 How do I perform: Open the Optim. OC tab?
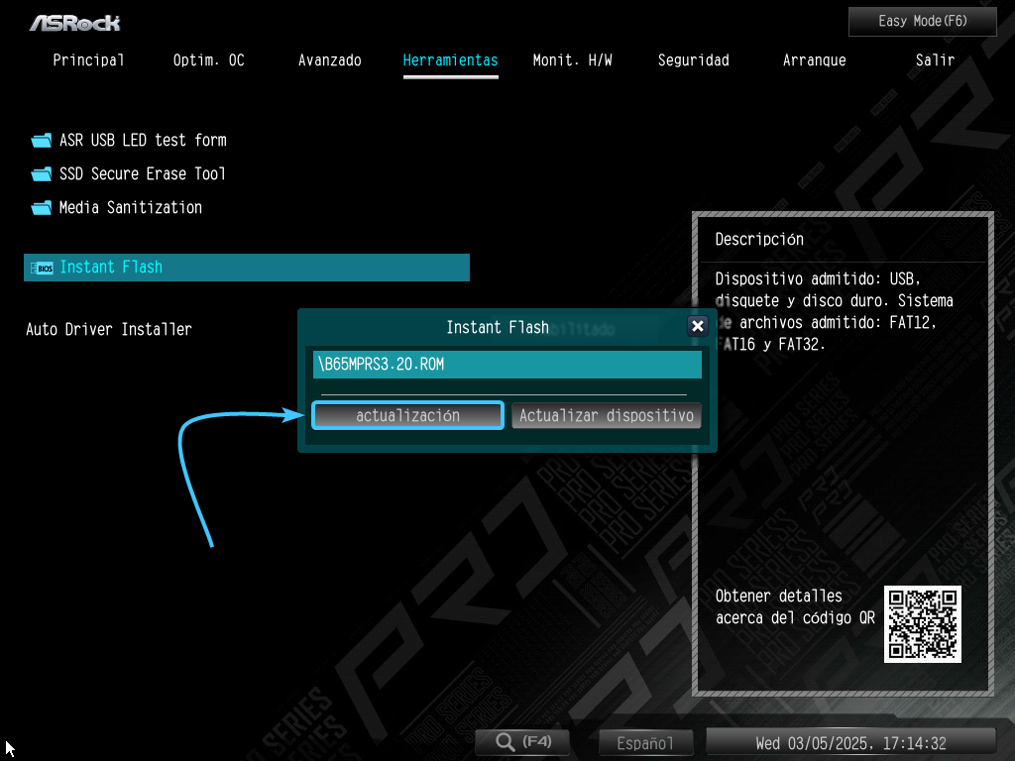pyautogui.click(x=208, y=60)
